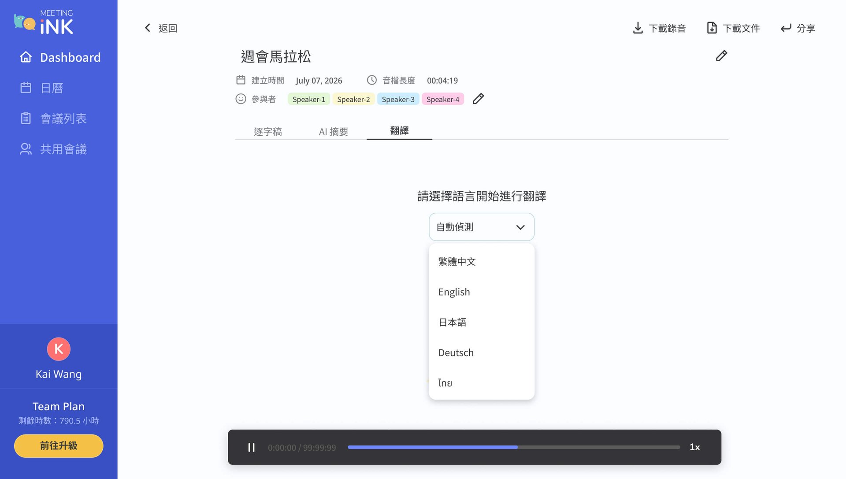846x479 pixels.
Task: Click the 返回 back link
Action: click(x=168, y=28)
